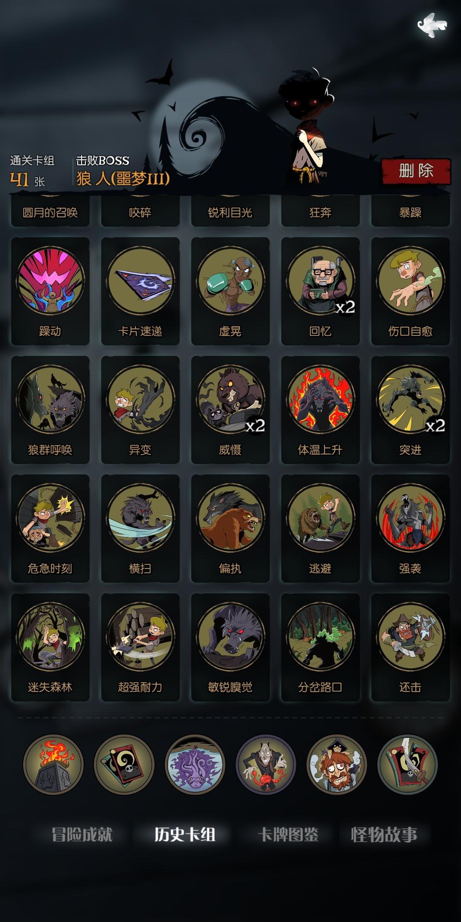Open the 还击 pirate card
The width and height of the screenshot is (461, 922).
tap(411, 647)
